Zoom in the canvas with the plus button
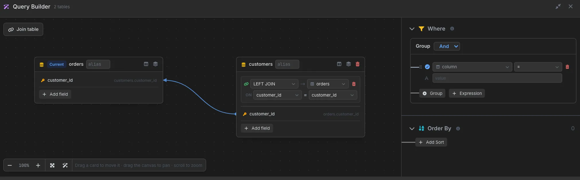The height and width of the screenshot is (180, 580). point(38,165)
